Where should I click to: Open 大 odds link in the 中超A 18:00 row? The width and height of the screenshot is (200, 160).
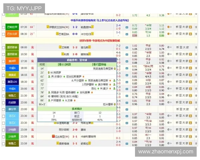(x=184, y=68)
